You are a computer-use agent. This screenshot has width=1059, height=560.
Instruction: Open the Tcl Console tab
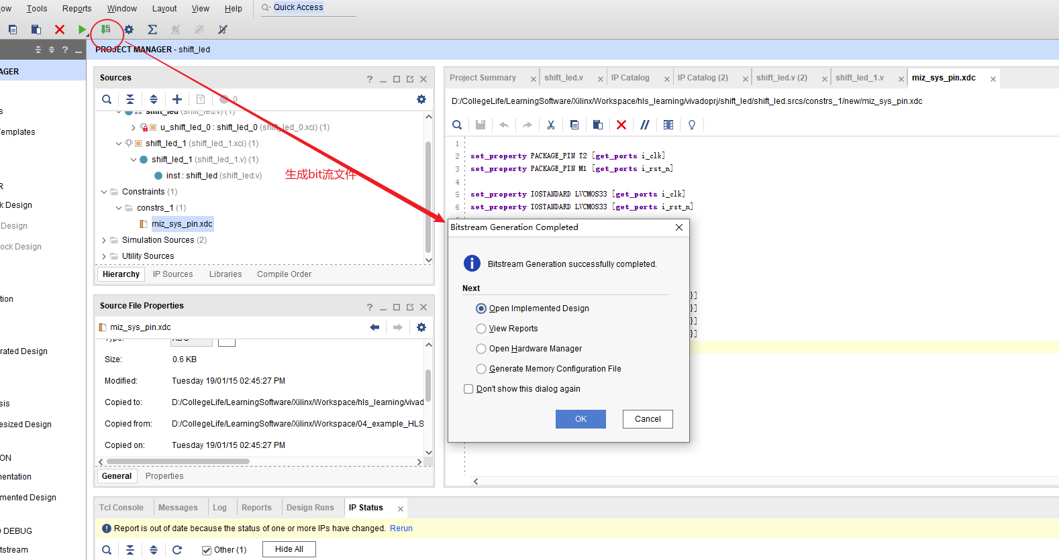(121, 508)
